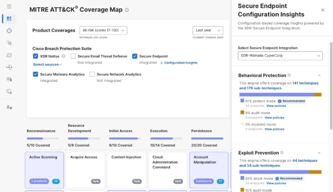Click the orange 9% audit mode swatch

coord(242,113)
